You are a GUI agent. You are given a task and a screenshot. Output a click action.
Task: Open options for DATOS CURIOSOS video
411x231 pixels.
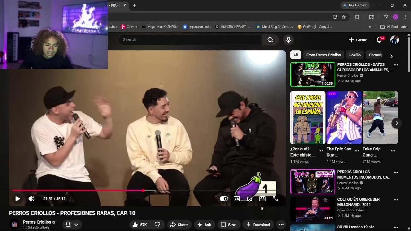396,65
